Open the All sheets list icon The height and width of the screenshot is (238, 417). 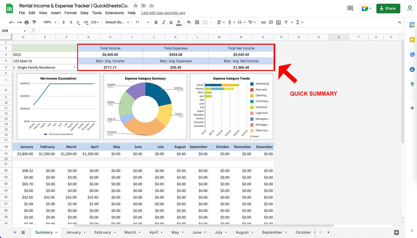(x=23, y=232)
